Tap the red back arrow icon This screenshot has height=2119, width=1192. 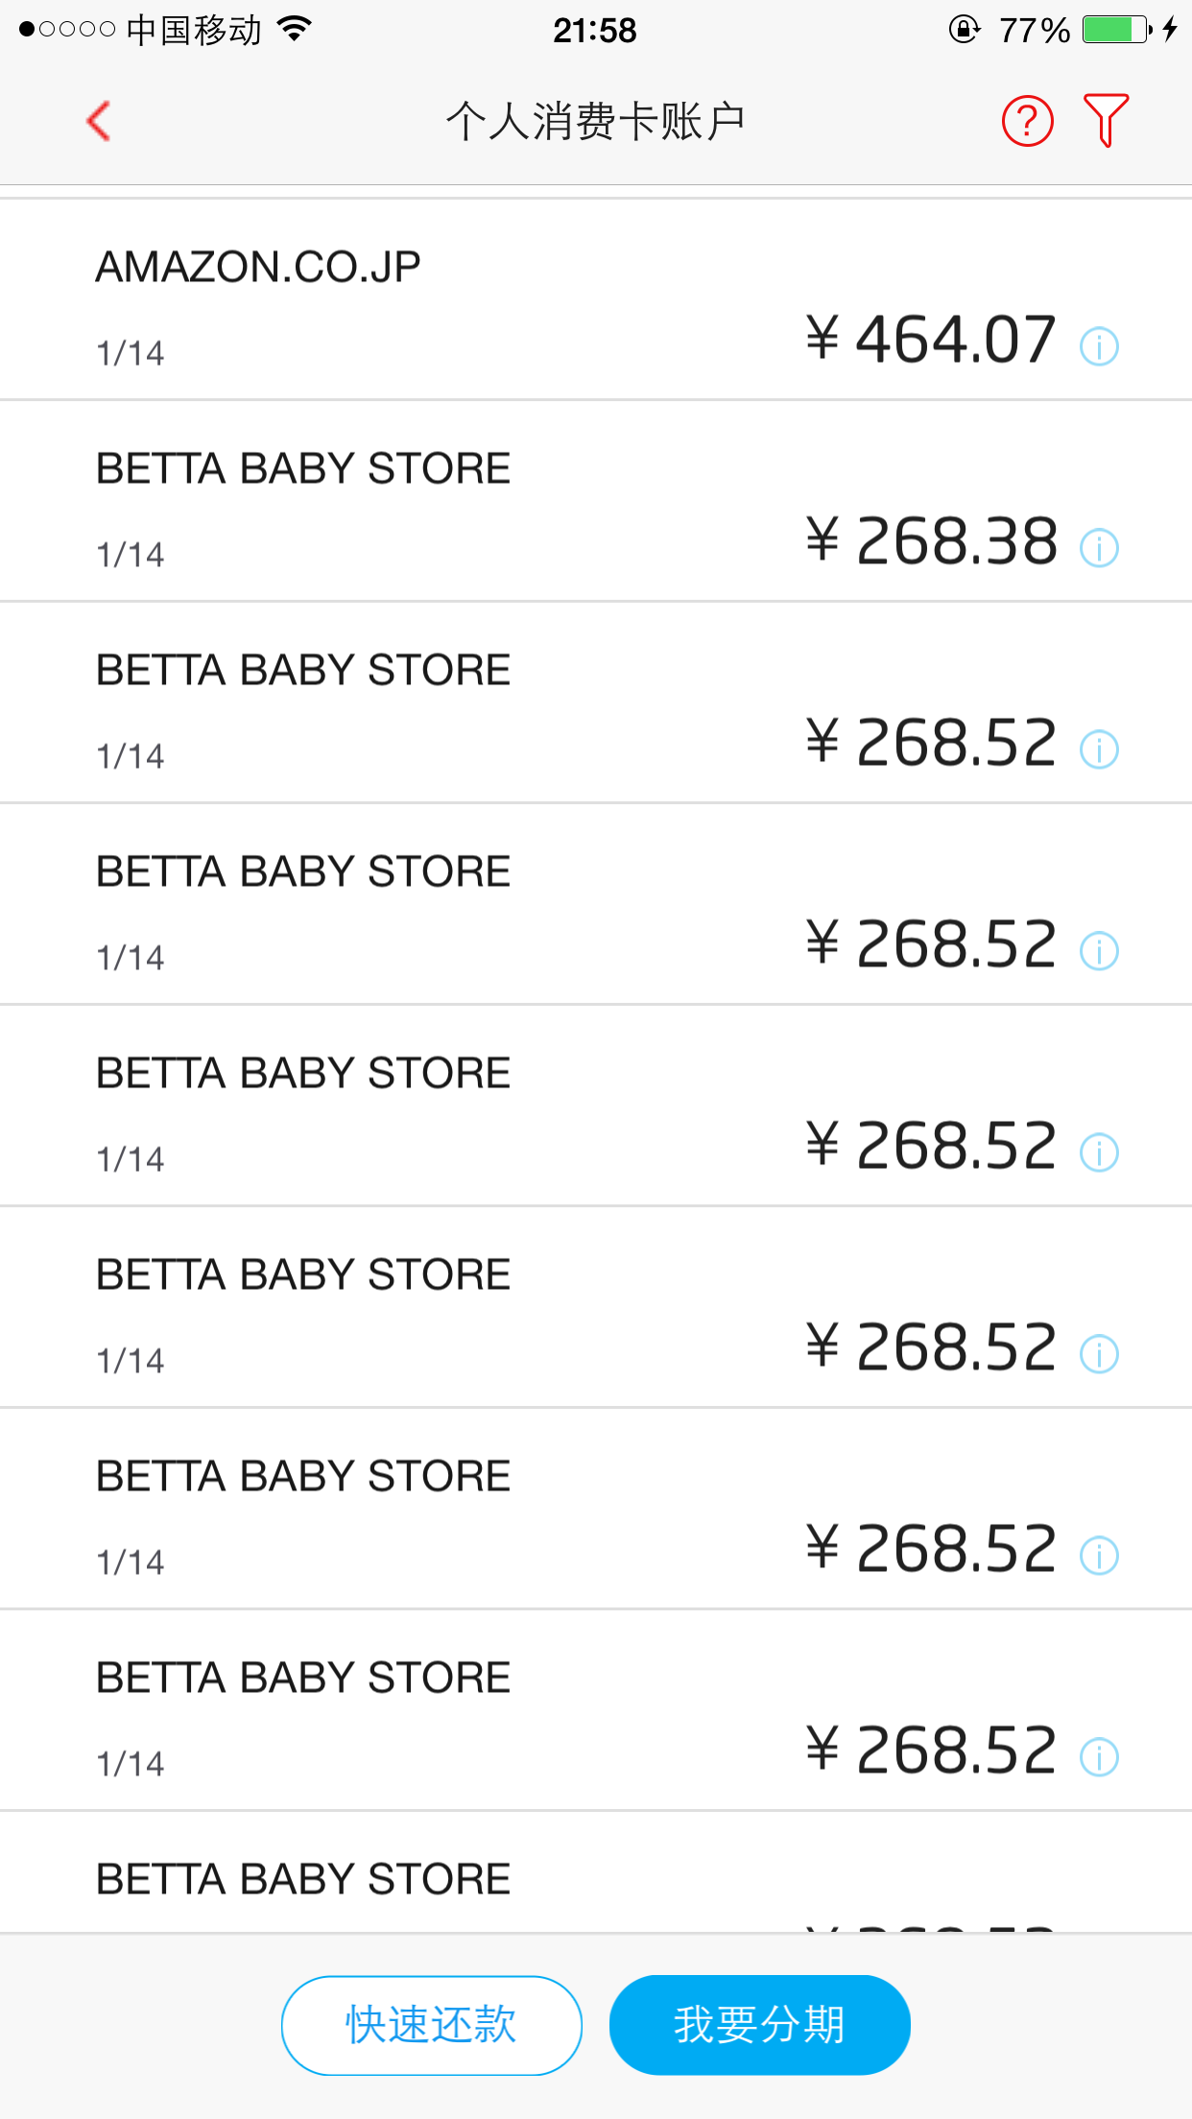click(99, 121)
